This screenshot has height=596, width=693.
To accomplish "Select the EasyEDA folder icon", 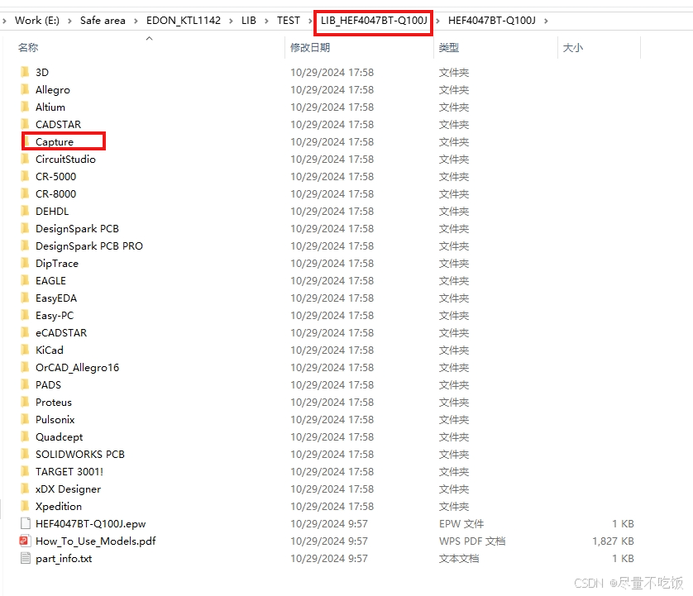I will point(25,298).
